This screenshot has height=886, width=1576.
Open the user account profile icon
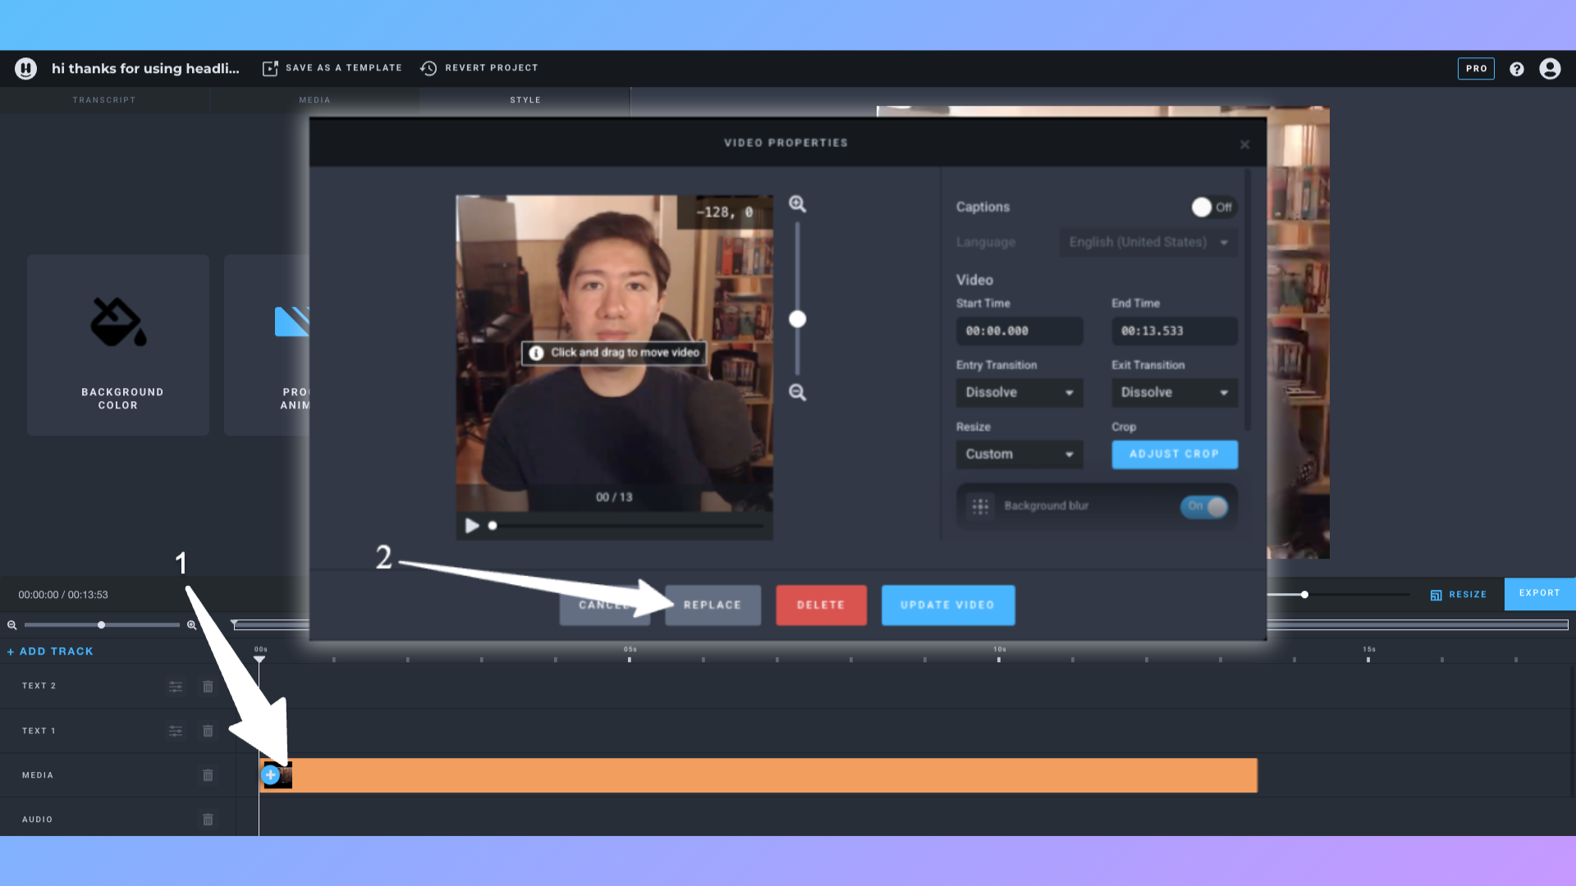(1550, 69)
